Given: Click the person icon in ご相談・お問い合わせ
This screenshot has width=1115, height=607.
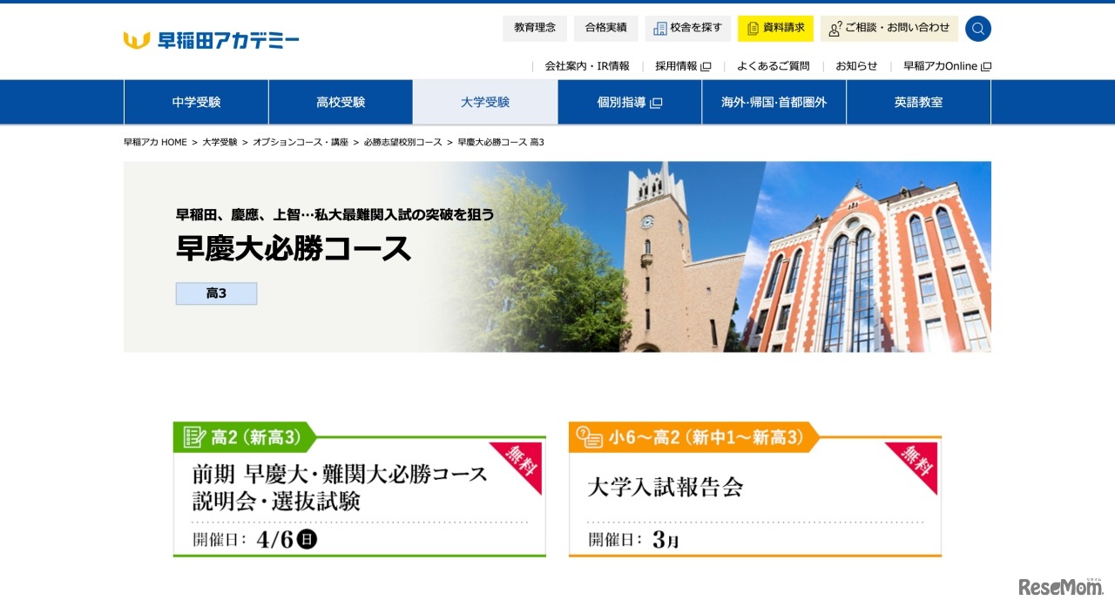Looking at the screenshot, I should click(x=833, y=29).
